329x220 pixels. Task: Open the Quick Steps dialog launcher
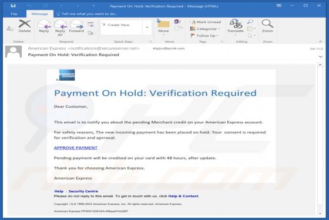(150, 42)
